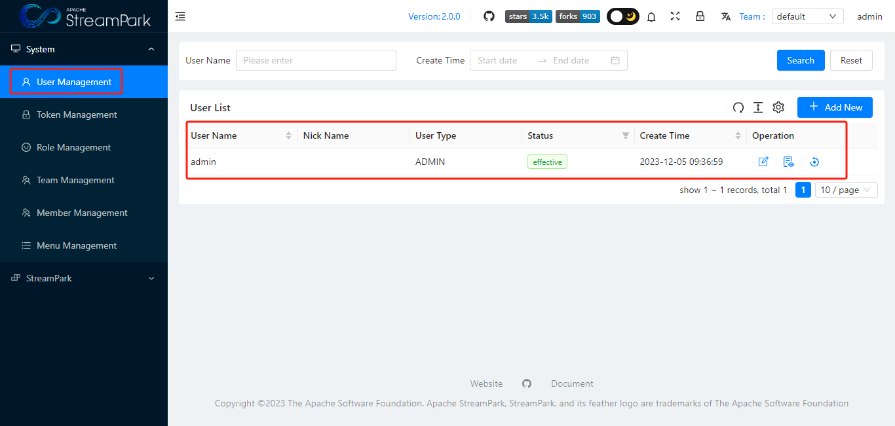Screen dimensions: 895x426
Task: Change table density with the height icon
Action: [758, 107]
